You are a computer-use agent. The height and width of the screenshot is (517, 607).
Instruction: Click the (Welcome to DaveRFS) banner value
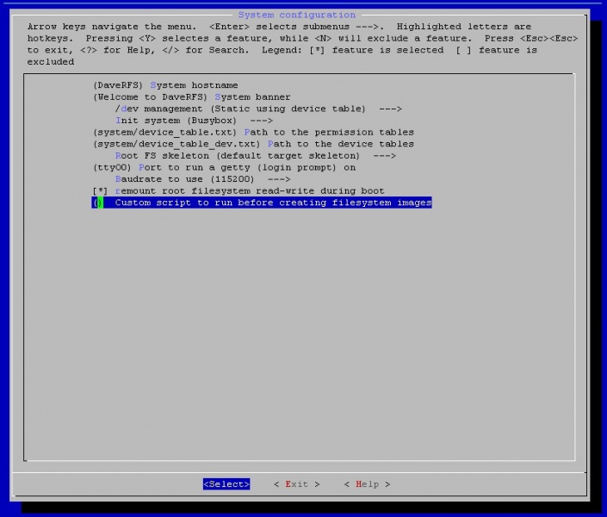tap(150, 97)
